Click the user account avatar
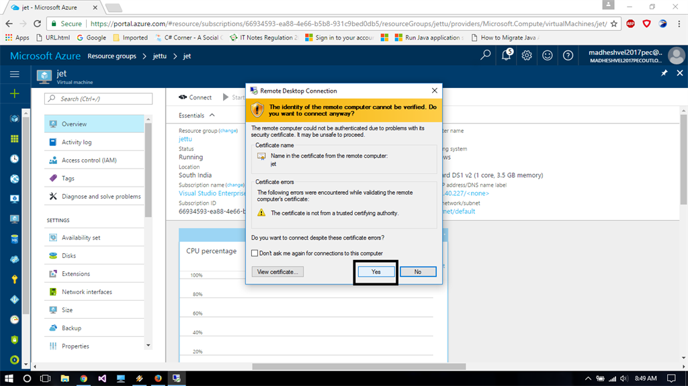This screenshot has width=688, height=386. pyautogui.click(x=676, y=56)
